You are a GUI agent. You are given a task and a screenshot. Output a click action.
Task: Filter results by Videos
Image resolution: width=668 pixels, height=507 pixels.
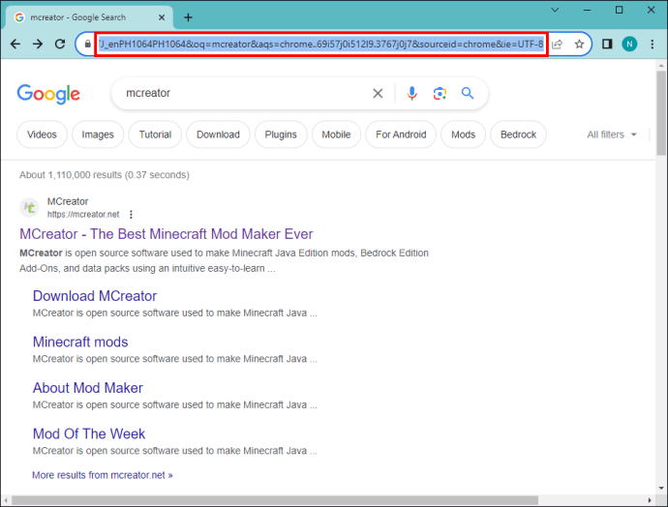click(x=42, y=134)
